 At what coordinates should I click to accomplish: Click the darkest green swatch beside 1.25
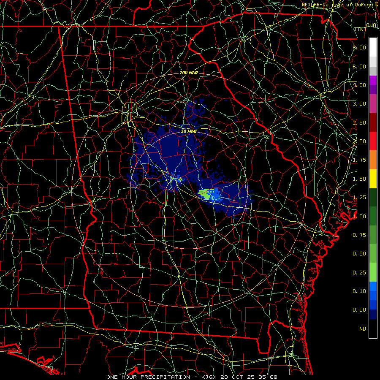[373, 197]
